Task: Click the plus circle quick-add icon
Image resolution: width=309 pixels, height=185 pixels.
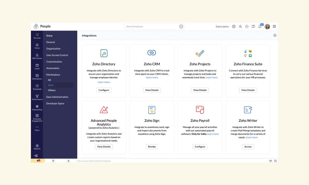Action: [x=247, y=26]
